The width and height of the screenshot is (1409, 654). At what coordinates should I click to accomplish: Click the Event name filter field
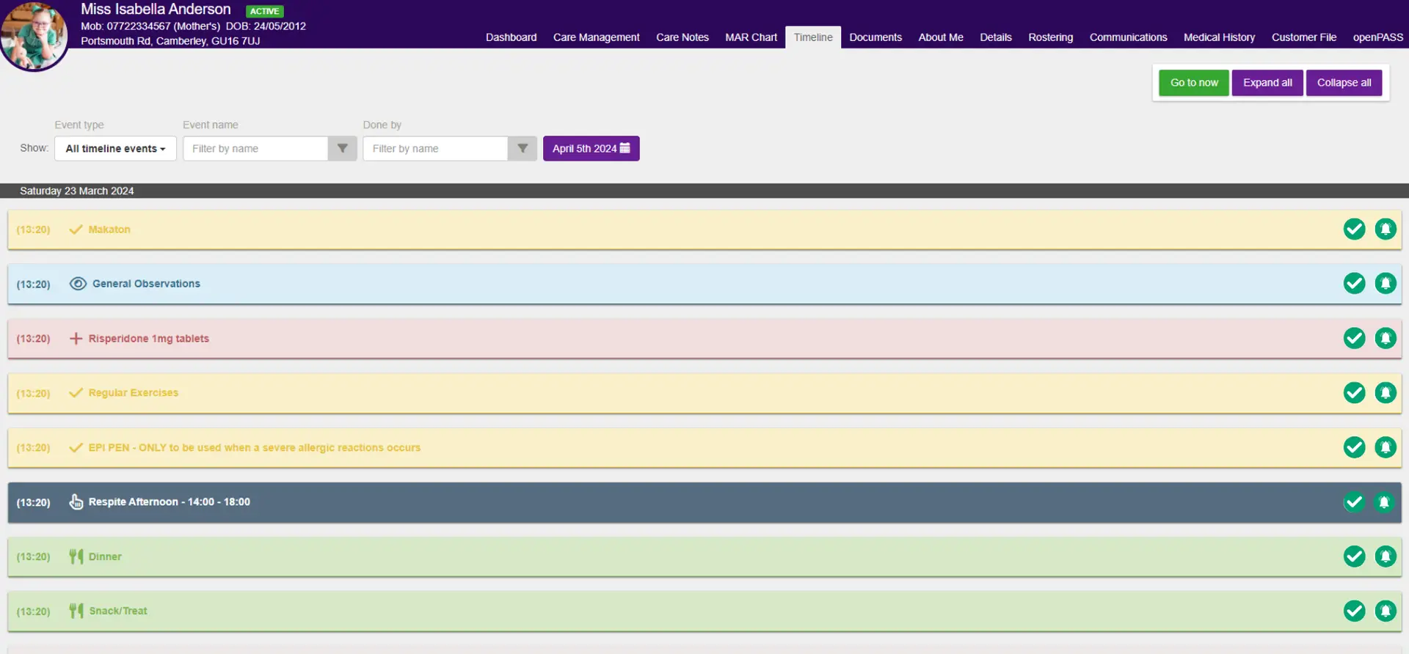coord(255,148)
